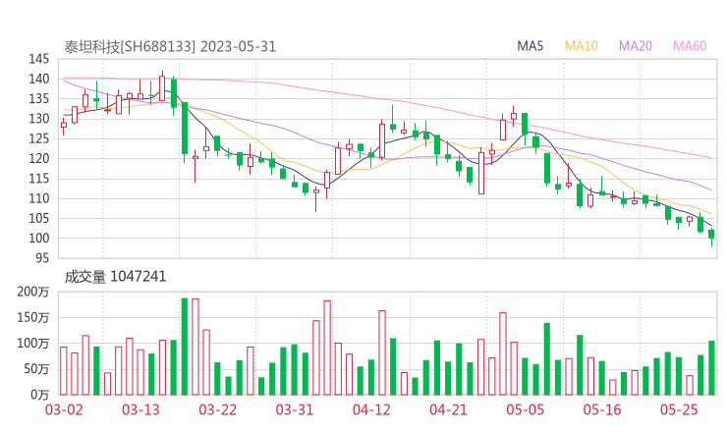Click the 03-22 date label
This screenshot has height=432, width=727.
[218, 409]
